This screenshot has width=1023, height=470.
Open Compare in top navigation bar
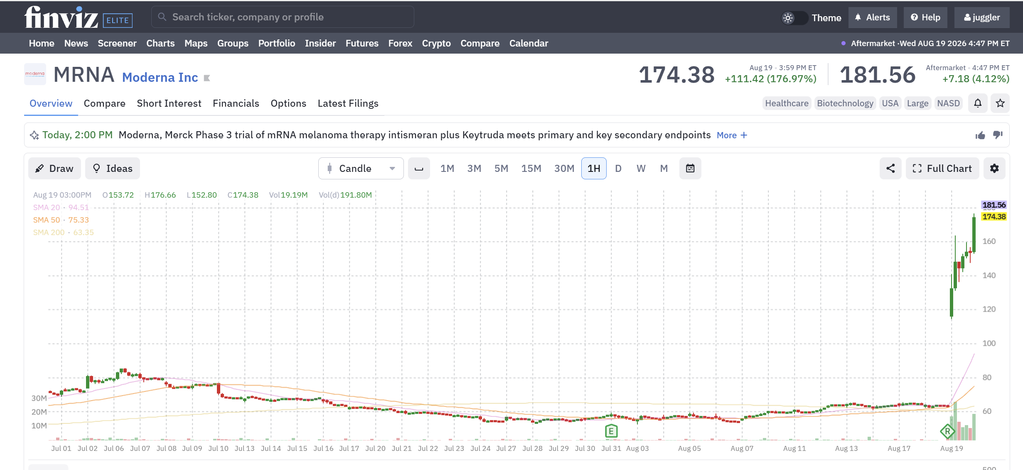(x=480, y=43)
